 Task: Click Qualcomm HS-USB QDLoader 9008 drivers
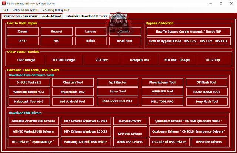point(188,121)
